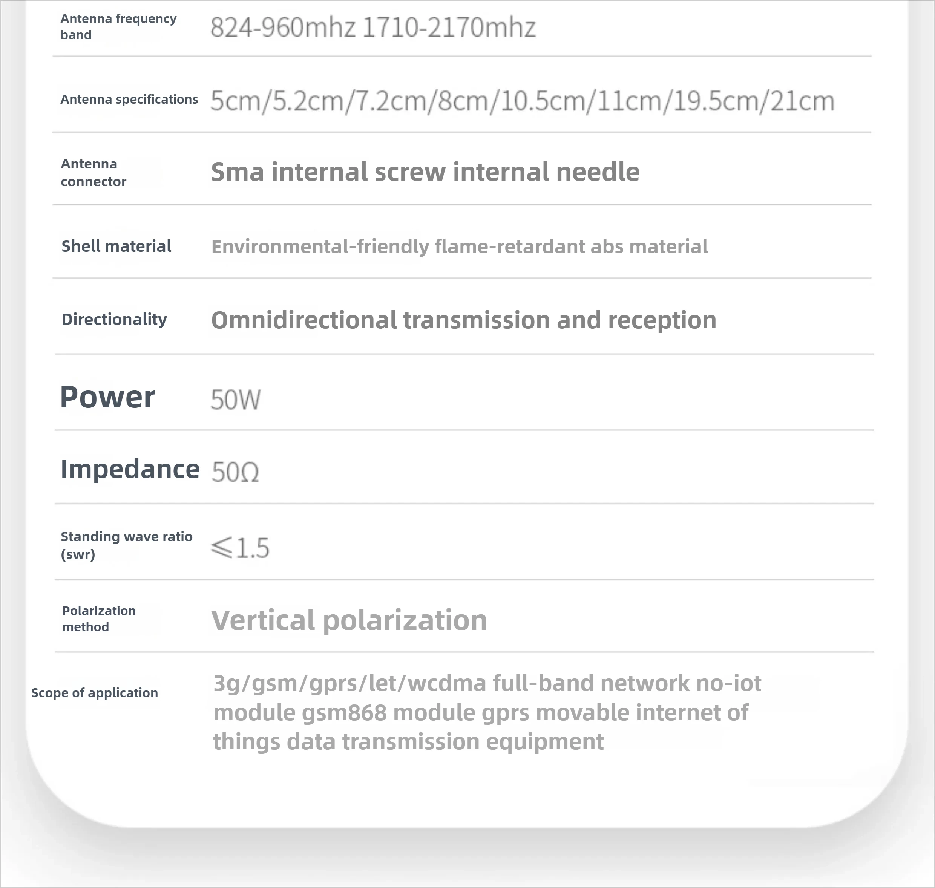This screenshot has height=888, width=935.
Task: Click the 3g/gsm/gprs application description paragraph
Action: coord(487,712)
